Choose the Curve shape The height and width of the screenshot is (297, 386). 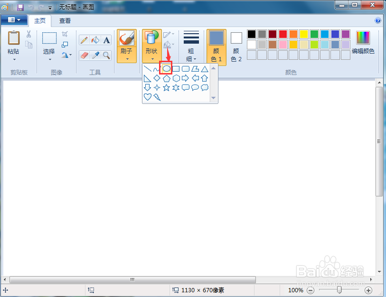coord(156,69)
